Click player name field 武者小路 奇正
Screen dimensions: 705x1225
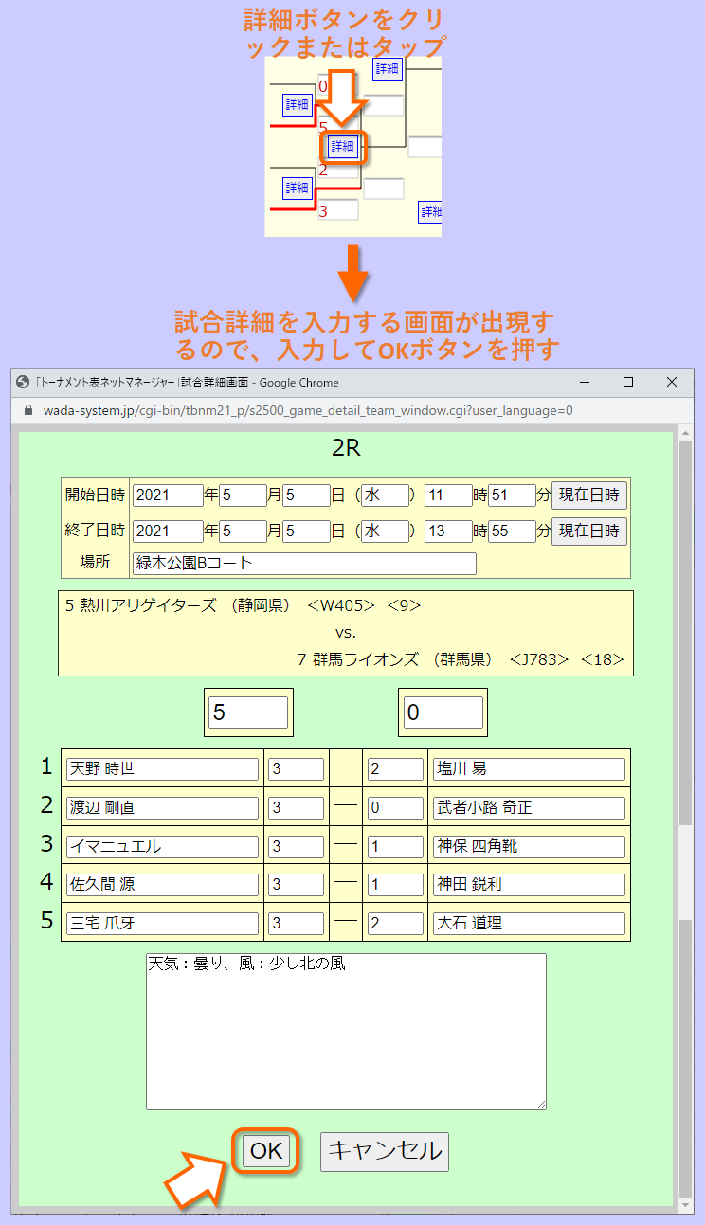(529, 807)
